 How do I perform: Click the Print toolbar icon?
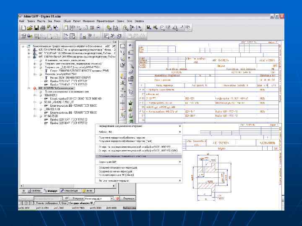coord(42,28)
